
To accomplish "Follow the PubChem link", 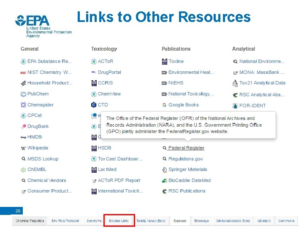I will coord(38,94).
